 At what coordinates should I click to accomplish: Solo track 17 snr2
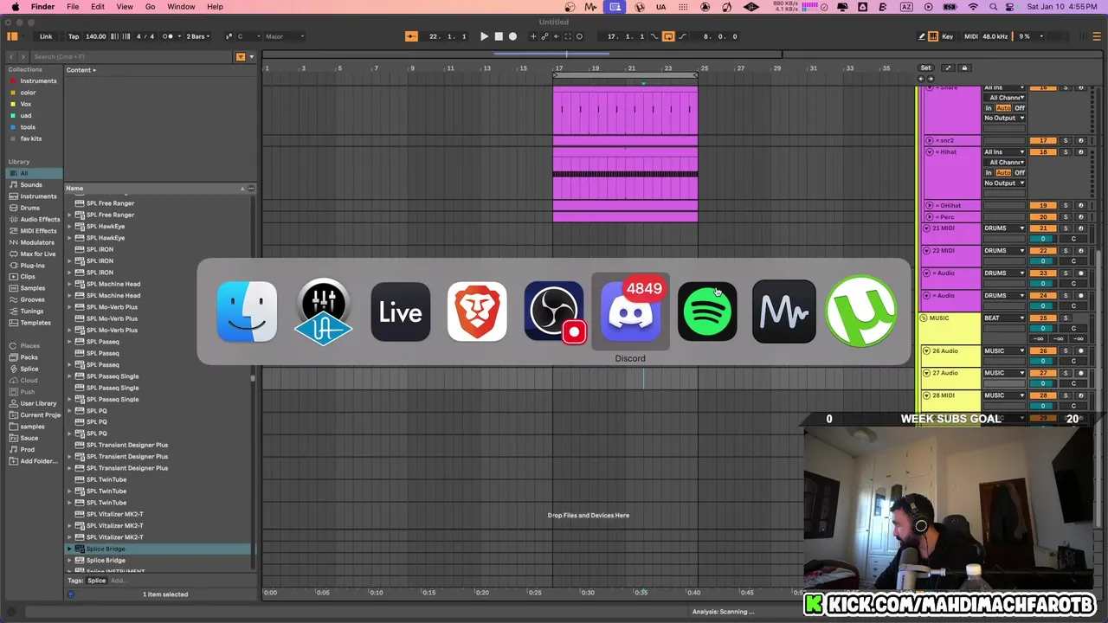1066,140
